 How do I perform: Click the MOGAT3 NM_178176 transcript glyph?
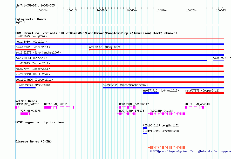pos(127,113)
